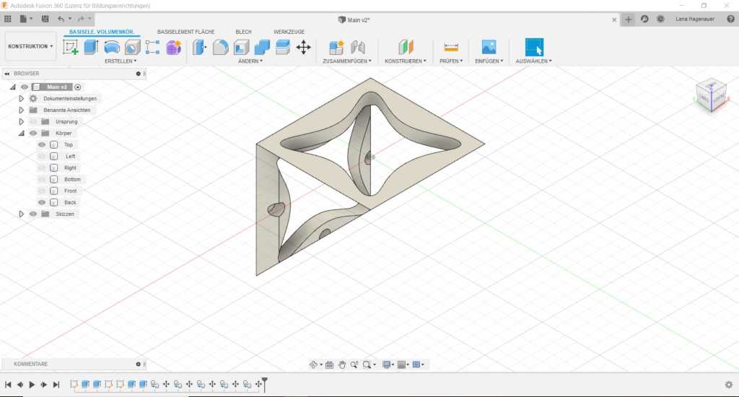
Task: Click the Insert image icon
Action: point(489,47)
